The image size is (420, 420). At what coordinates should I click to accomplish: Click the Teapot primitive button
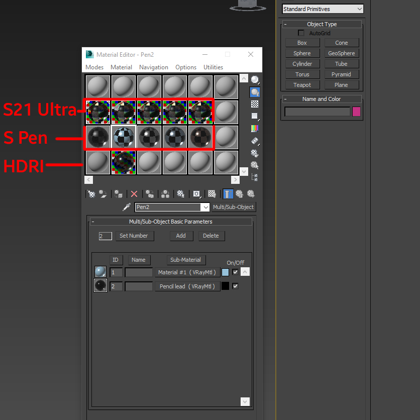(x=302, y=85)
